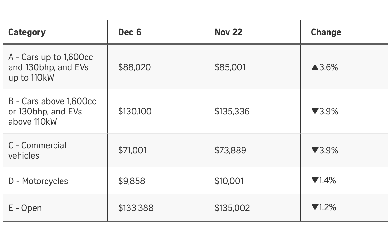Viewport: 391px width, 225px height.
Task: Select the $10,001 motorcycle price
Action: click(229, 181)
